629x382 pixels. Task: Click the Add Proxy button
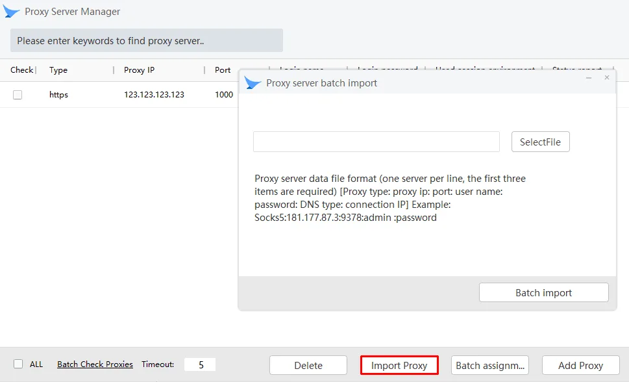(580, 365)
